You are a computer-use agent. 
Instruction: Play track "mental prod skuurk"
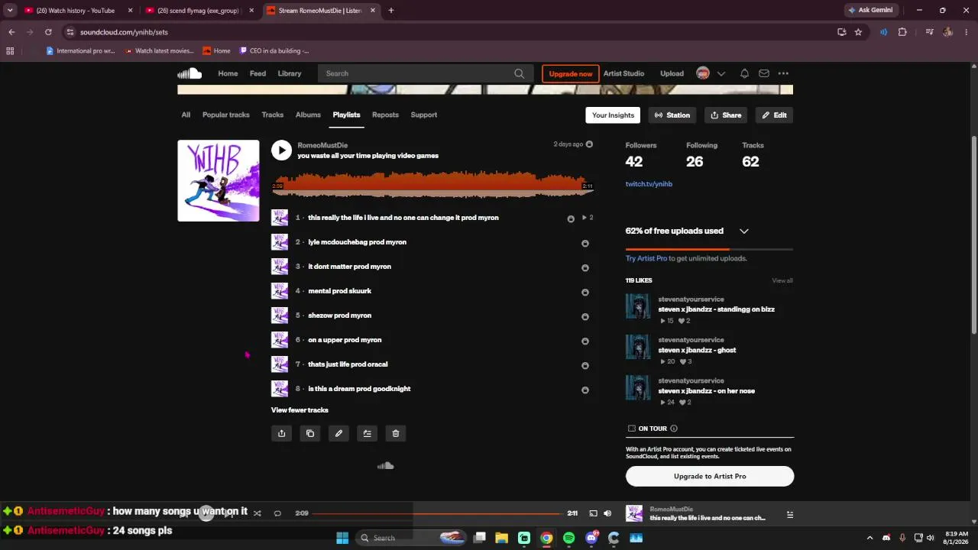[x=340, y=291]
